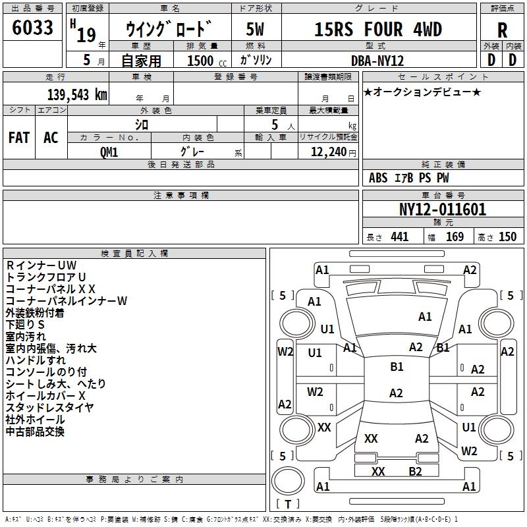The image size is (527, 527).
Task: Select the note シートしみ大、へたり
Action: click(x=56, y=384)
